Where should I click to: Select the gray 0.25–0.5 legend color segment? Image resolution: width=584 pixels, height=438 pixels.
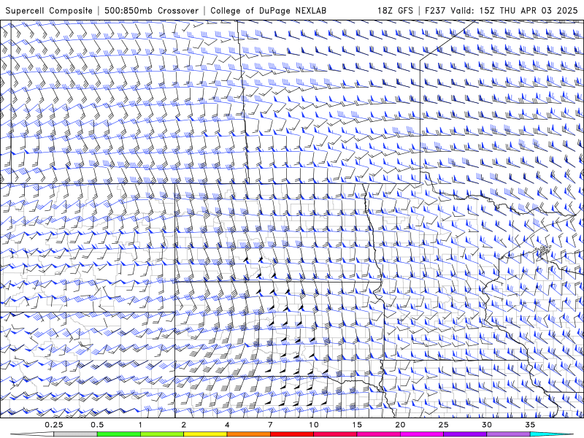(75, 434)
